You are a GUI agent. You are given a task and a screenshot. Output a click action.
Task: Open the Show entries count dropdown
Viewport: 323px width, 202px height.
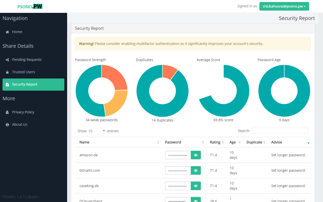[97, 131]
